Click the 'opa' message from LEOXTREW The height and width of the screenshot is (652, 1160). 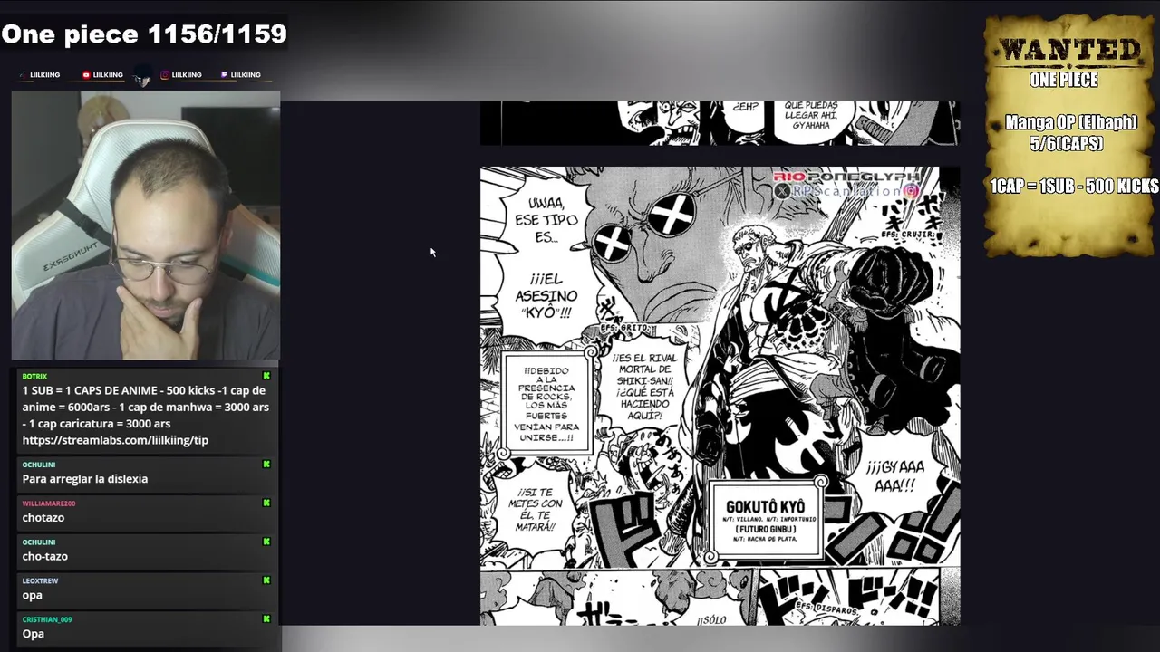[x=33, y=595]
